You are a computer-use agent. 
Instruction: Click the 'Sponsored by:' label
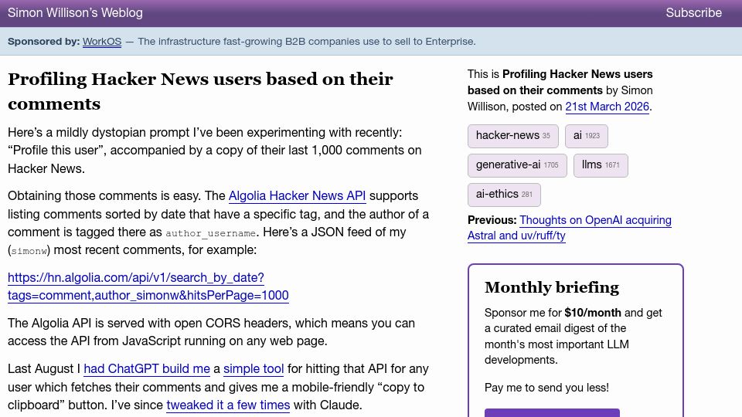coord(43,42)
